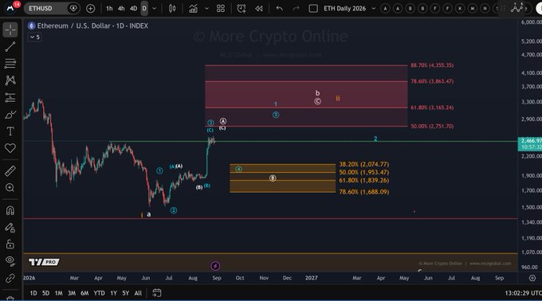The height and width of the screenshot is (301, 542).
Task: Switch to the 1h timeframe
Action: pos(109,8)
